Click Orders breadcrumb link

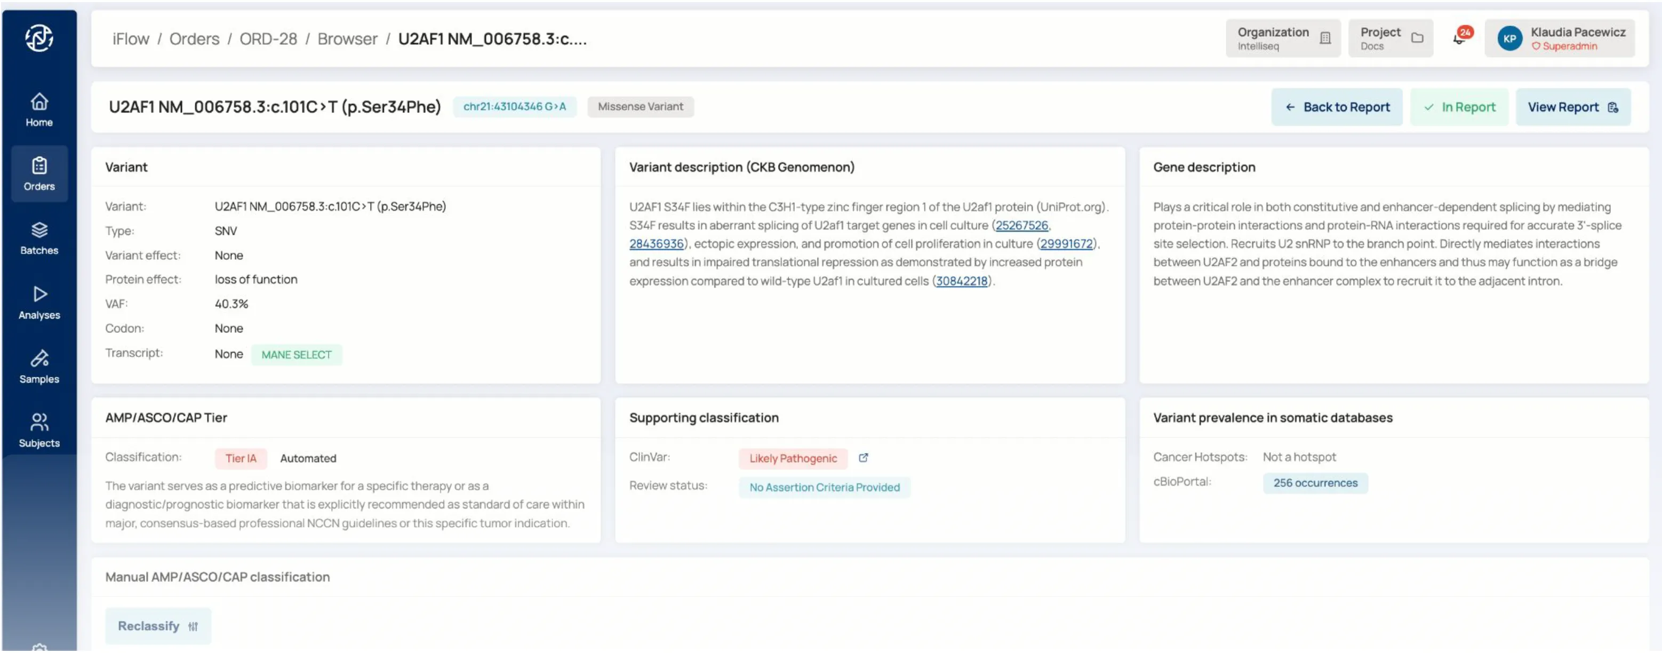[194, 39]
